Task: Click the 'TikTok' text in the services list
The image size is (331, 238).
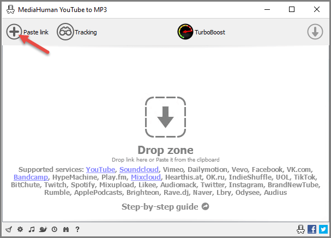Action: pos(305,177)
